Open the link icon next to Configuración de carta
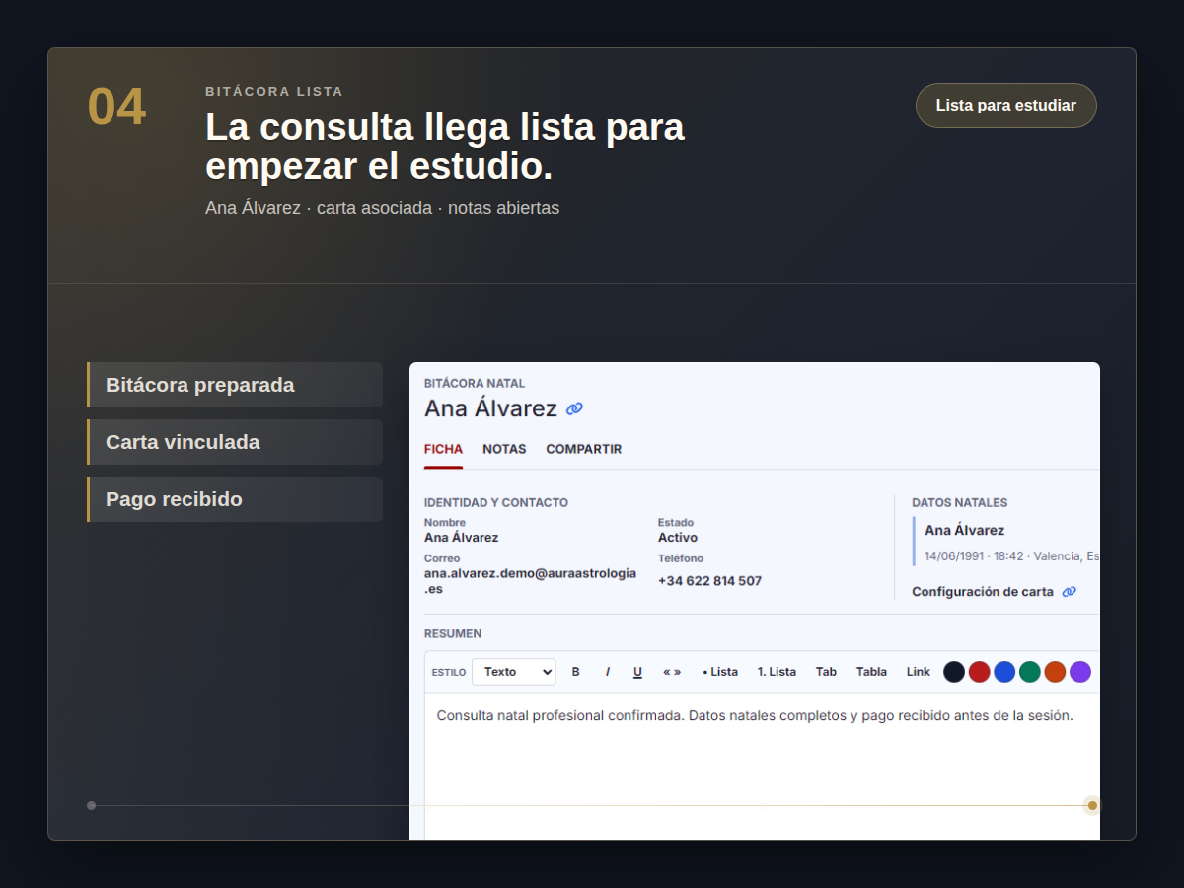Viewport: 1184px width, 888px height. click(1070, 592)
